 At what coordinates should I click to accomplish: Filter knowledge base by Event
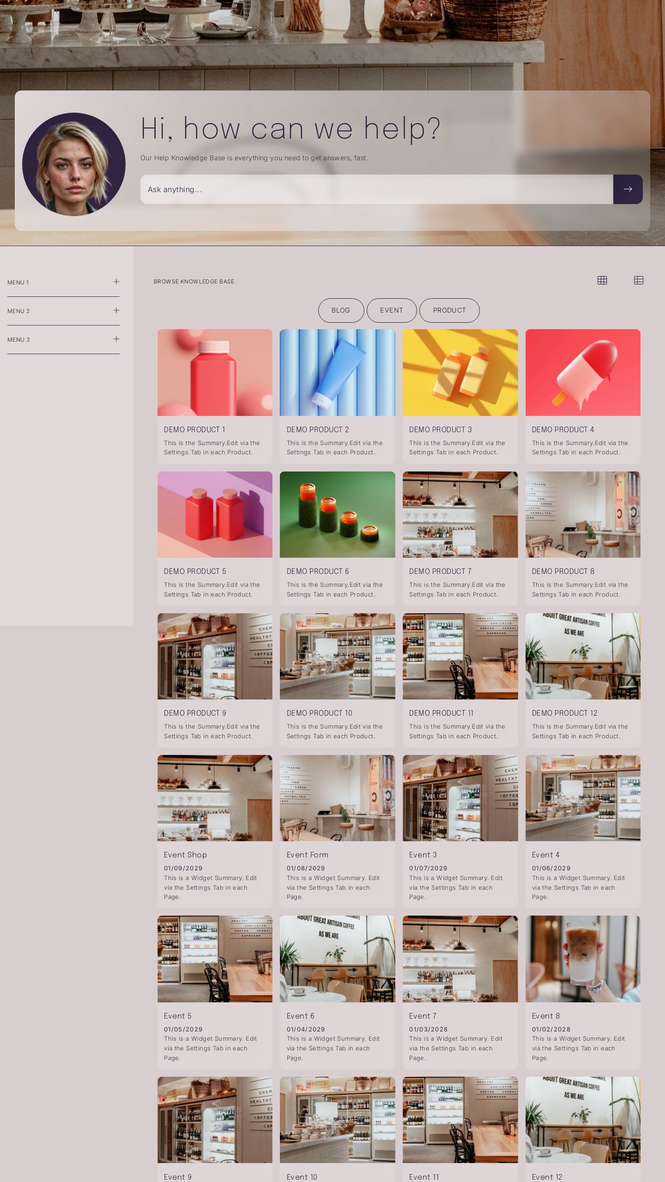click(x=392, y=310)
